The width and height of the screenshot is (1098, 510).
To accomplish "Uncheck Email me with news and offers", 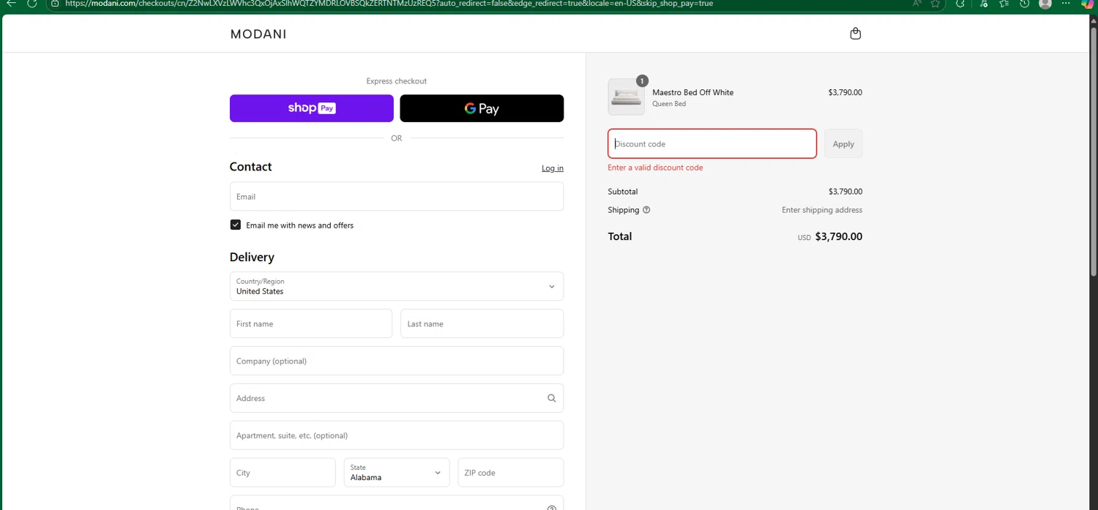I will click(x=236, y=225).
